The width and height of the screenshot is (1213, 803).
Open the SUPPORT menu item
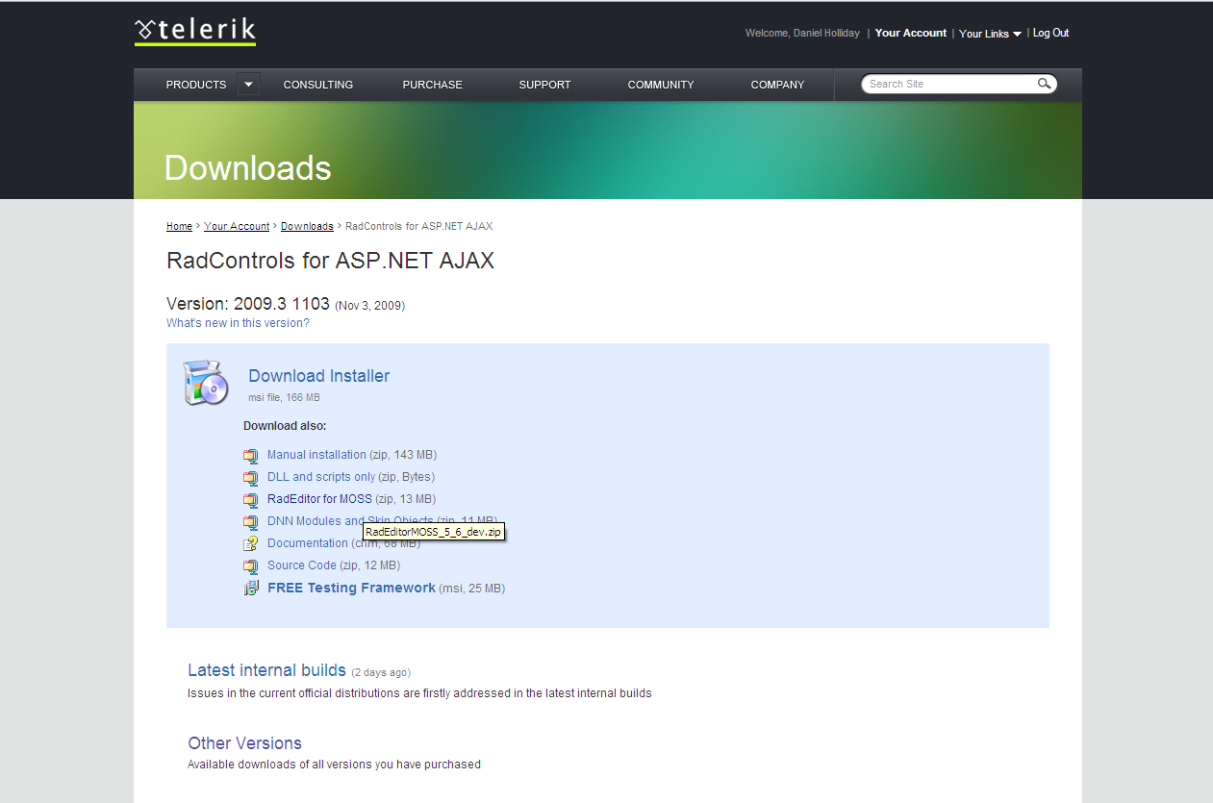point(544,85)
